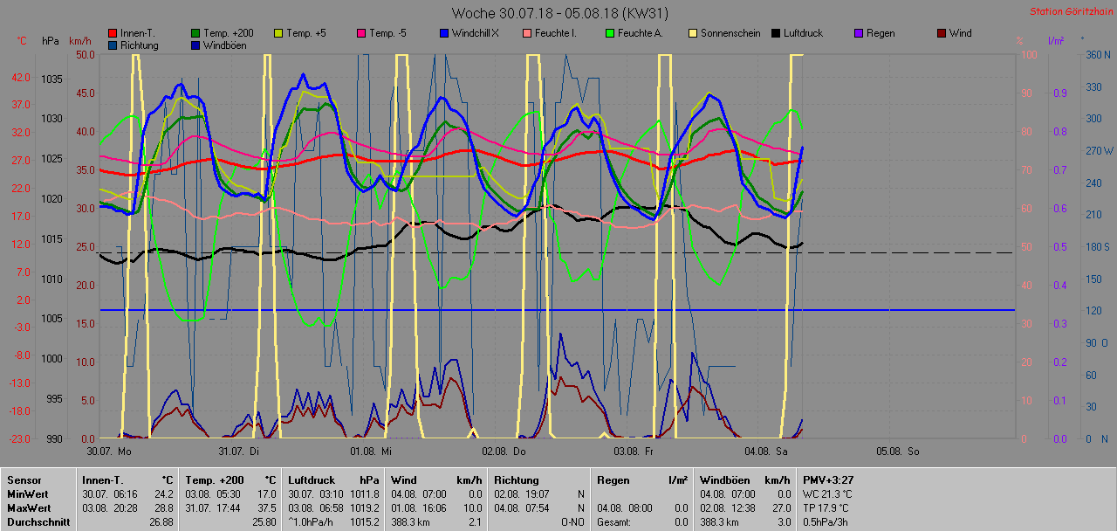Click the bright green Feuchte A. legend swatch
1117x531 pixels.
(x=610, y=33)
